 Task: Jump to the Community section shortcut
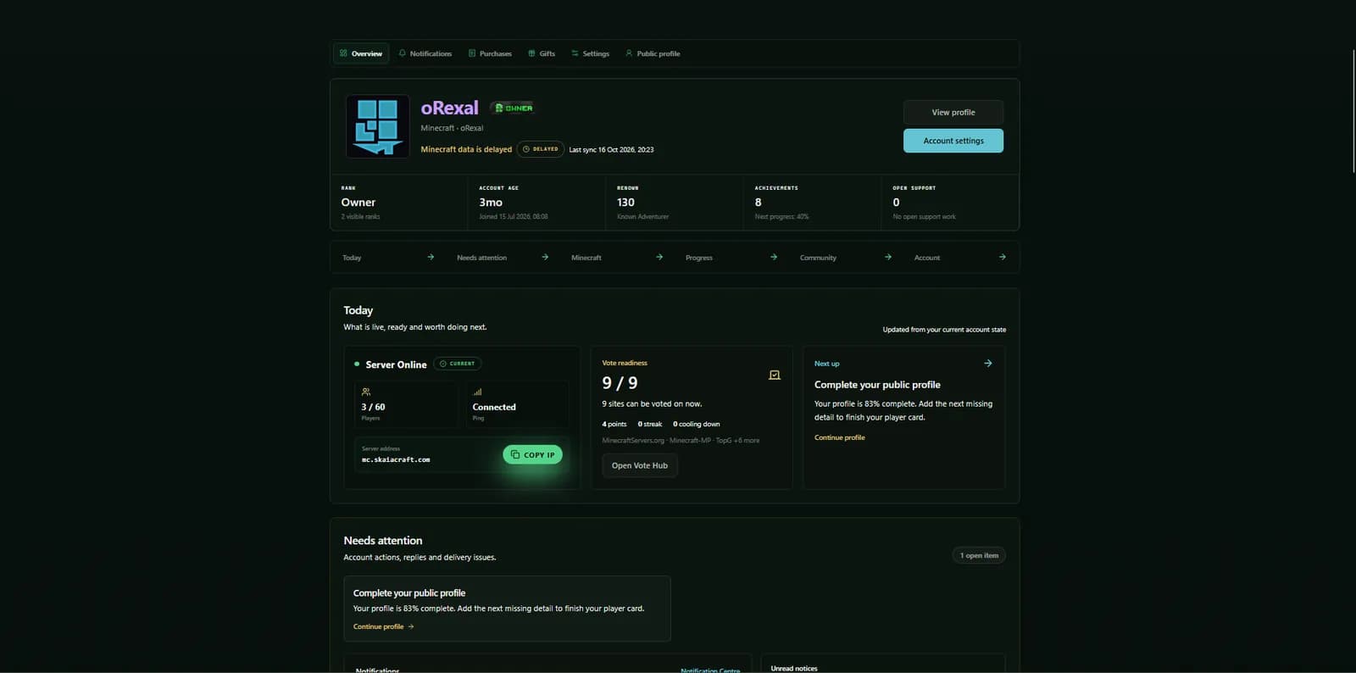[x=846, y=257]
